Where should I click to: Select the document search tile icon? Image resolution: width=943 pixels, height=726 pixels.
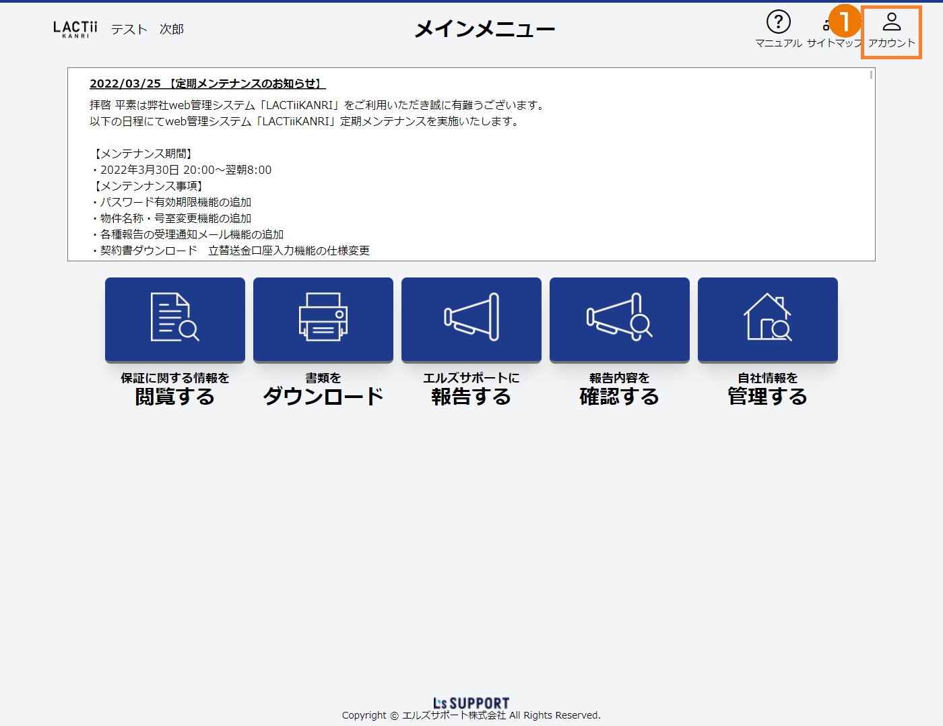pyautogui.click(x=175, y=317)
